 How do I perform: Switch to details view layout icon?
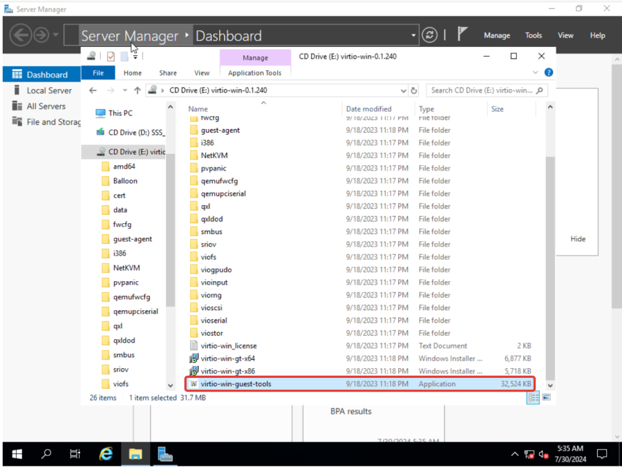(x=533, y=398)
